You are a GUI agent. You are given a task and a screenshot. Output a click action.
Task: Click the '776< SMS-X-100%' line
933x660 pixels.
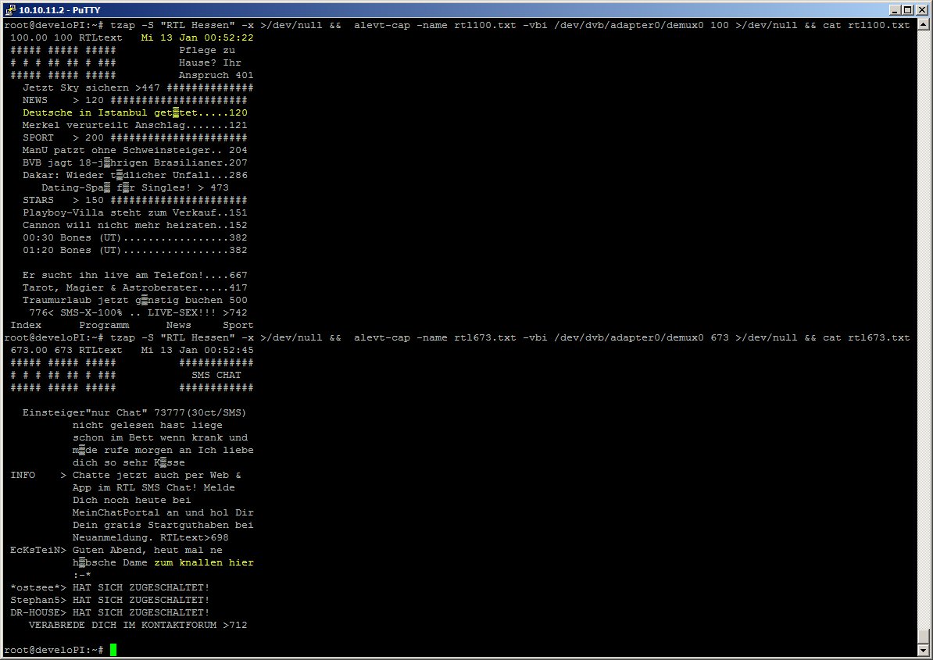coord(138,312)
